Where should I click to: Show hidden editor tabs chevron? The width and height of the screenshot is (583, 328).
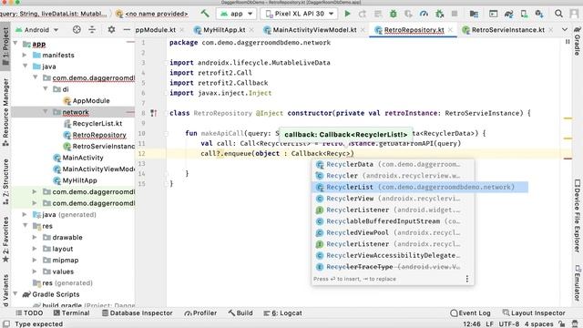point(565,29)
